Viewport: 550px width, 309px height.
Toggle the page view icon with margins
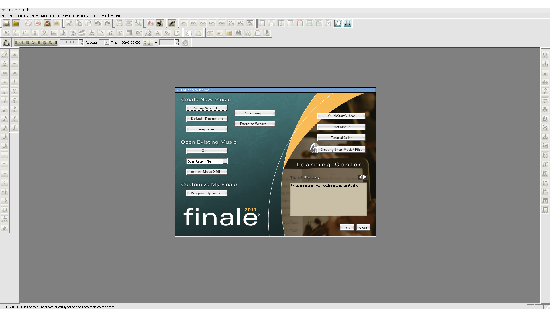coord(262,23)
